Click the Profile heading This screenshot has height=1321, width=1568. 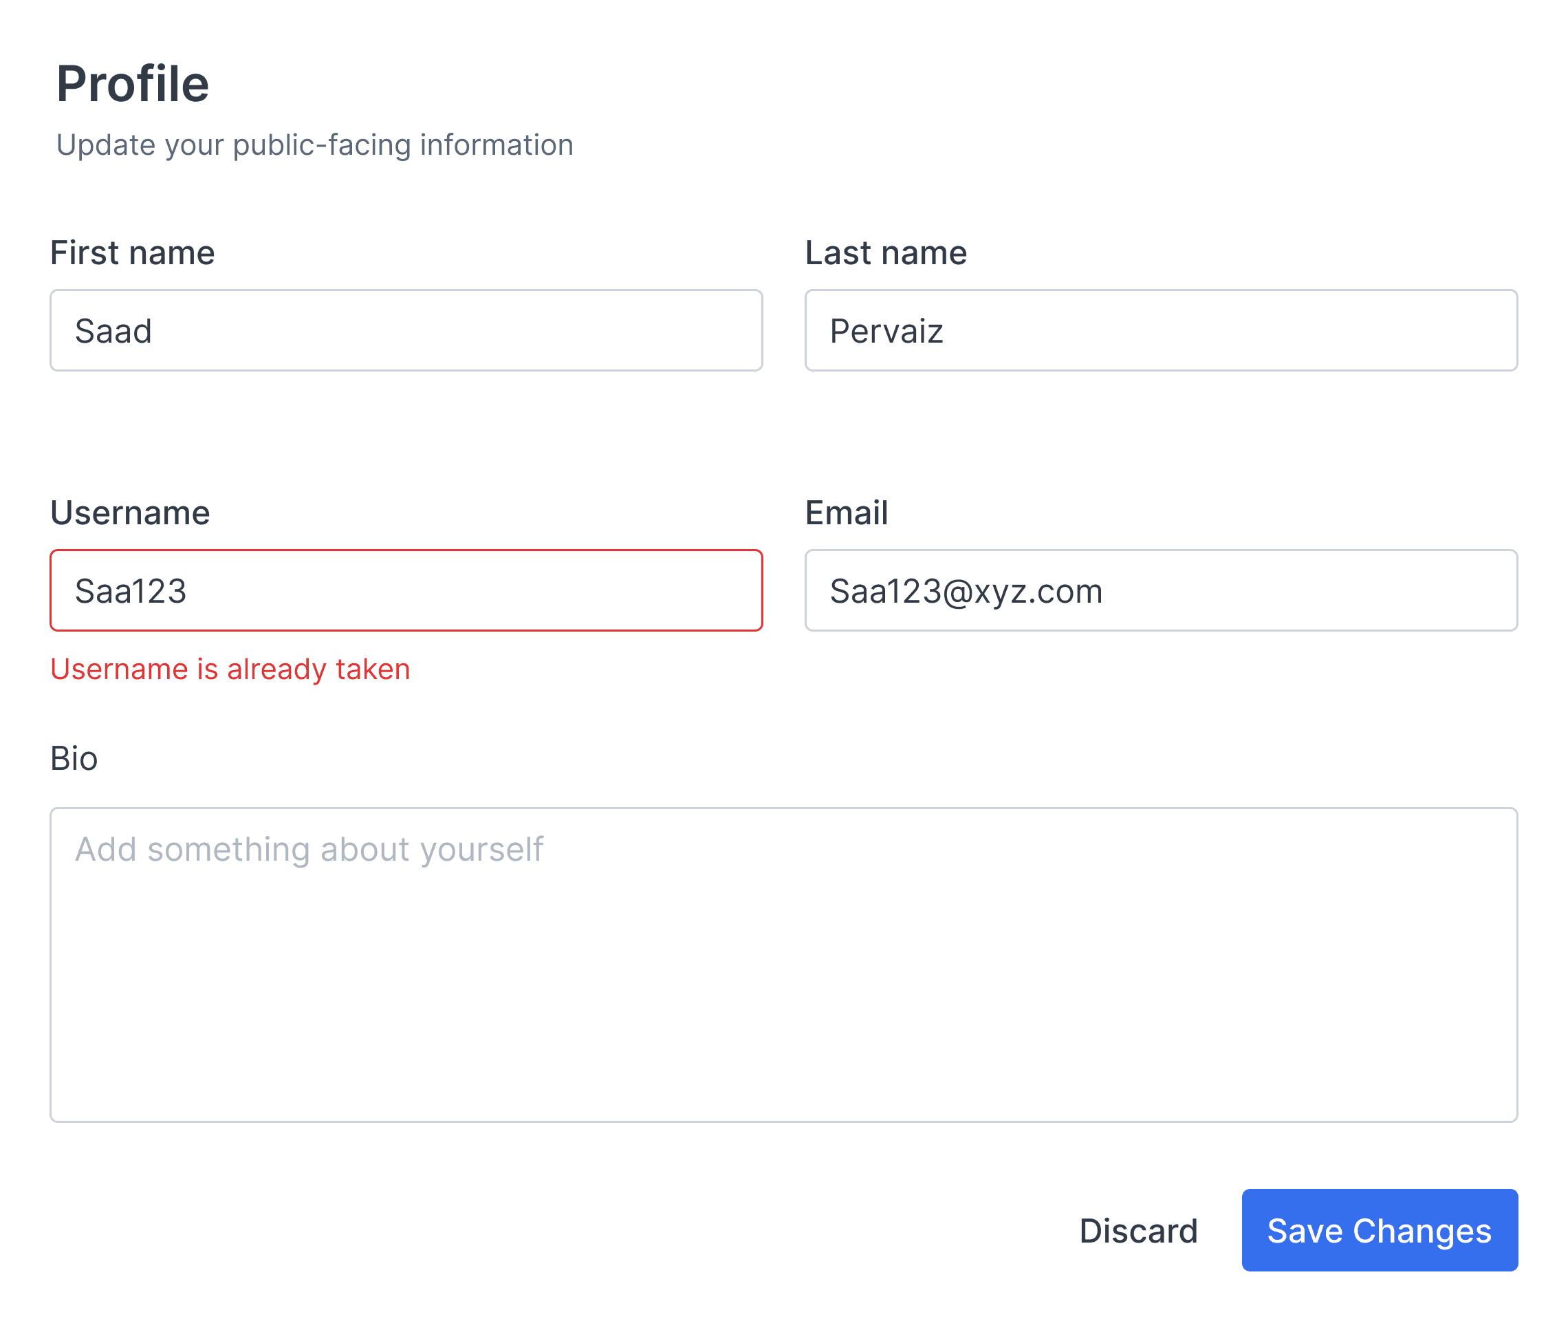tap(133, 83)
